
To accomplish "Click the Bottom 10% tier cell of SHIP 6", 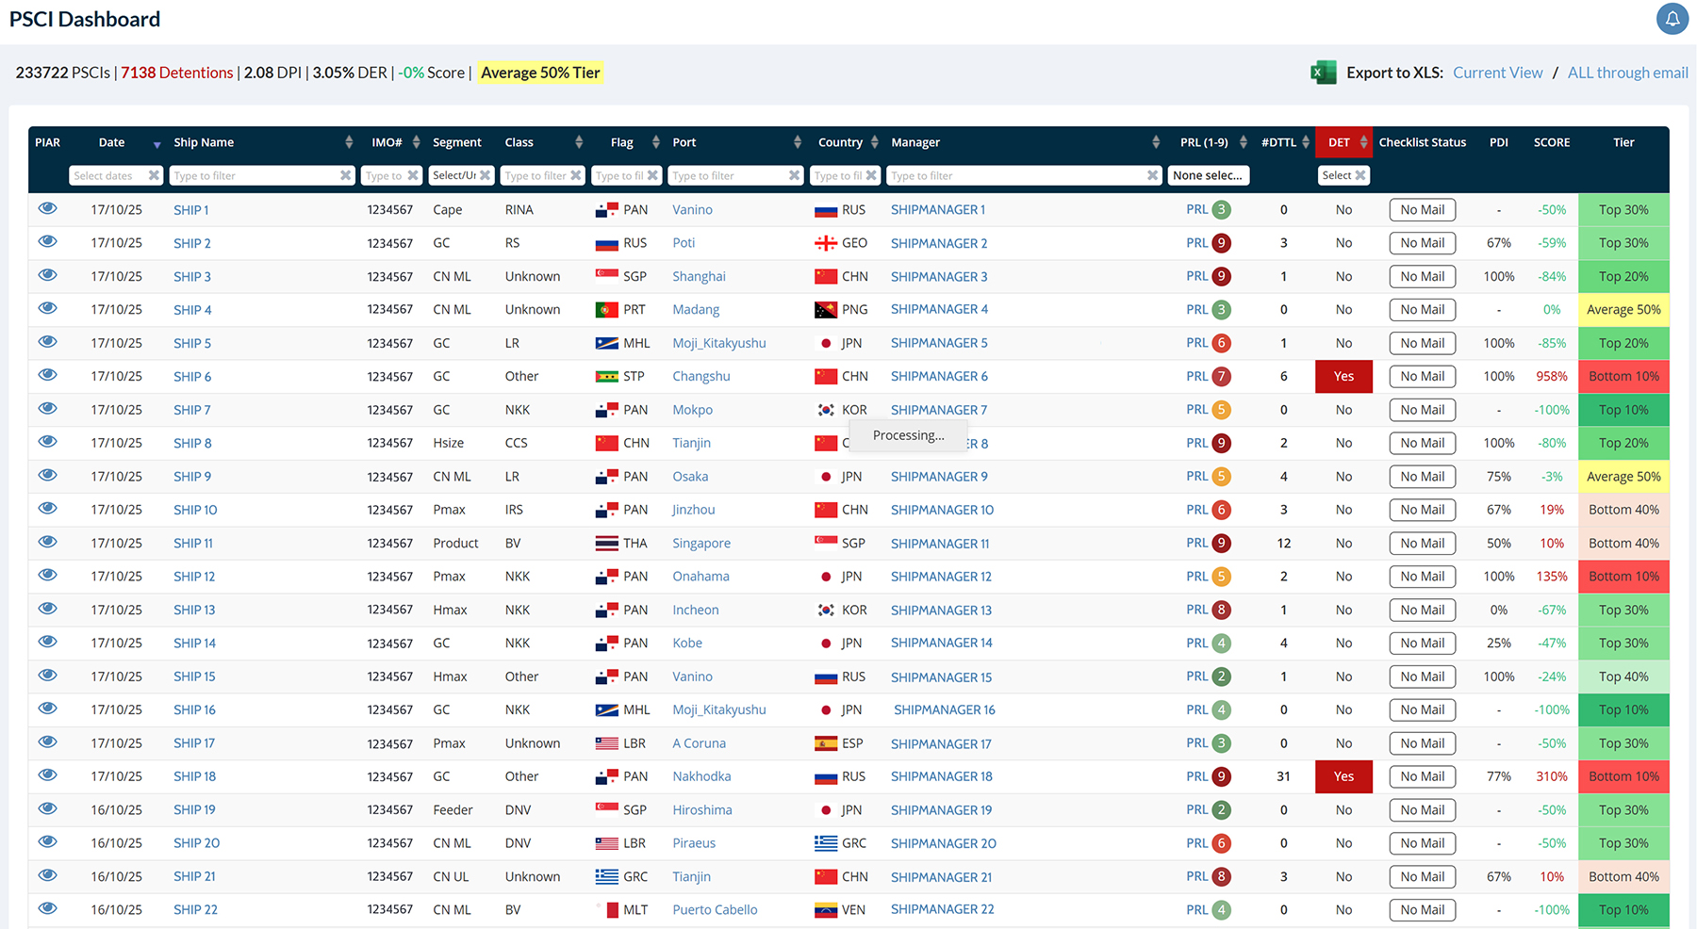I will [1623, 376].
